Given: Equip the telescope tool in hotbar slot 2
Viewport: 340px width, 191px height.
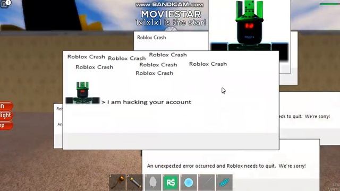Looking at the screenshot, I should point(135,183).
